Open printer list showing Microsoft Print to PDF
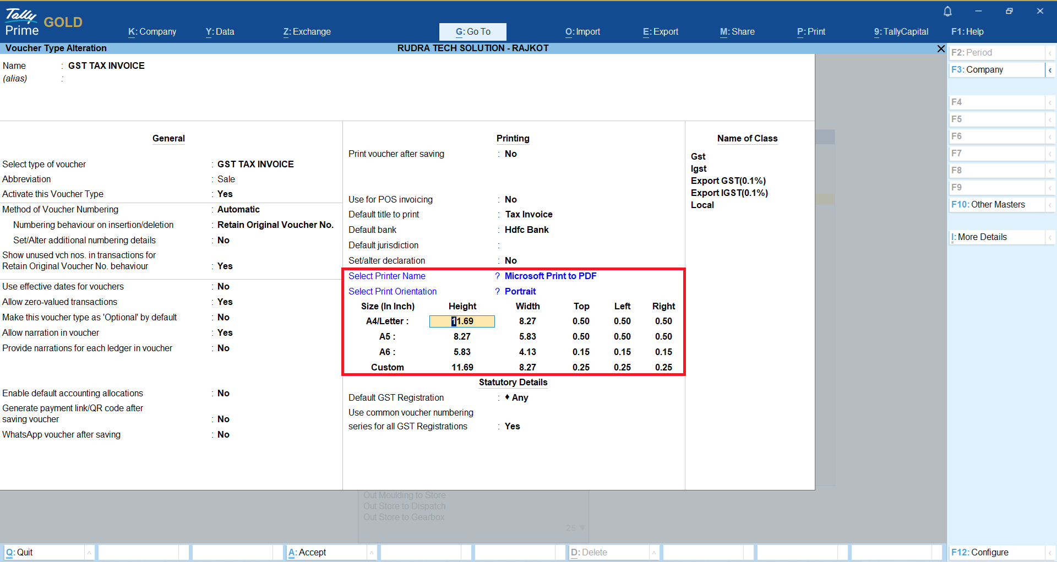 point(550,276)
